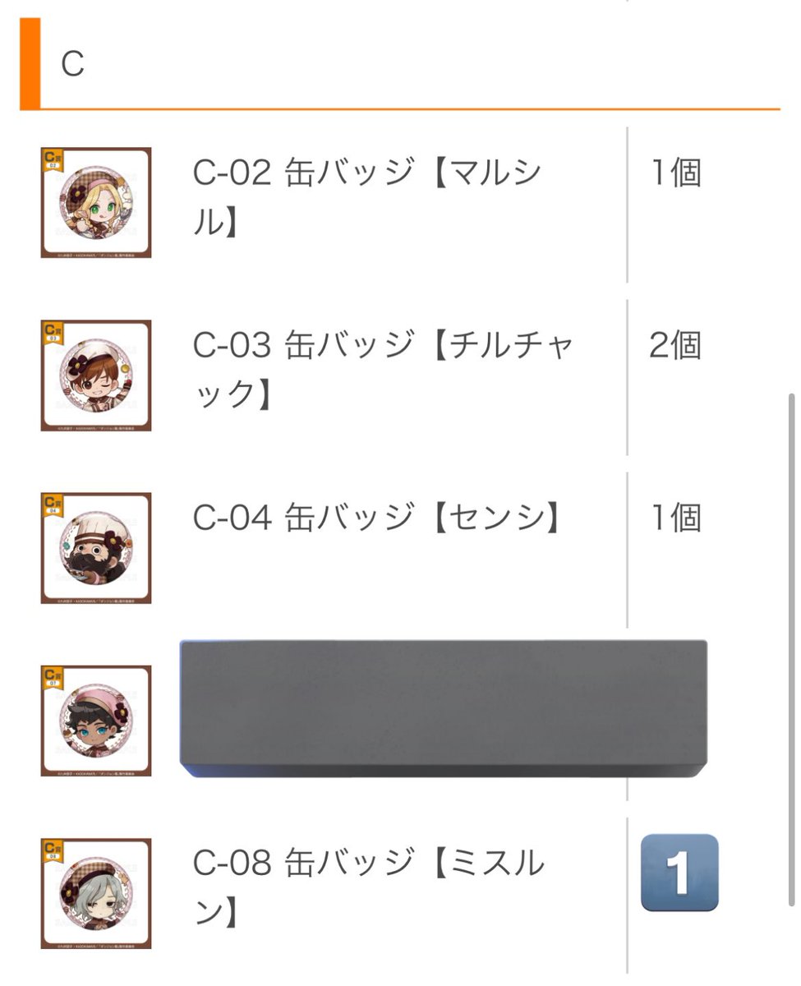Select the C-08 缶バッジ【ミスルン】 item text

click(369, 887)
